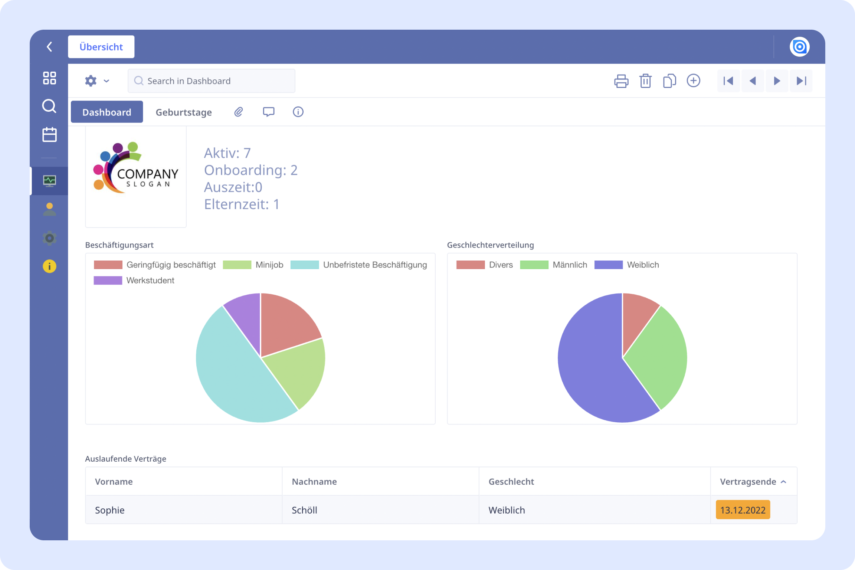Click the Weiblich purple color swatch
The width and height of the screenshot is (855, 570).
(608, 265)
